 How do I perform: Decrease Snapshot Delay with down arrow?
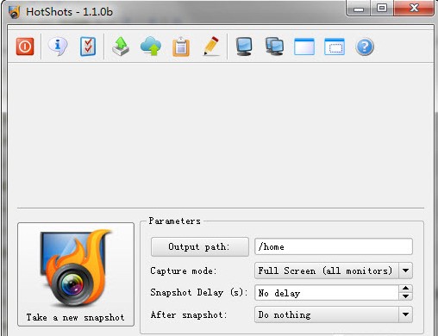(x=405, y=296)
